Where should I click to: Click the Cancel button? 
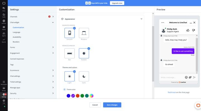point(95,105)
